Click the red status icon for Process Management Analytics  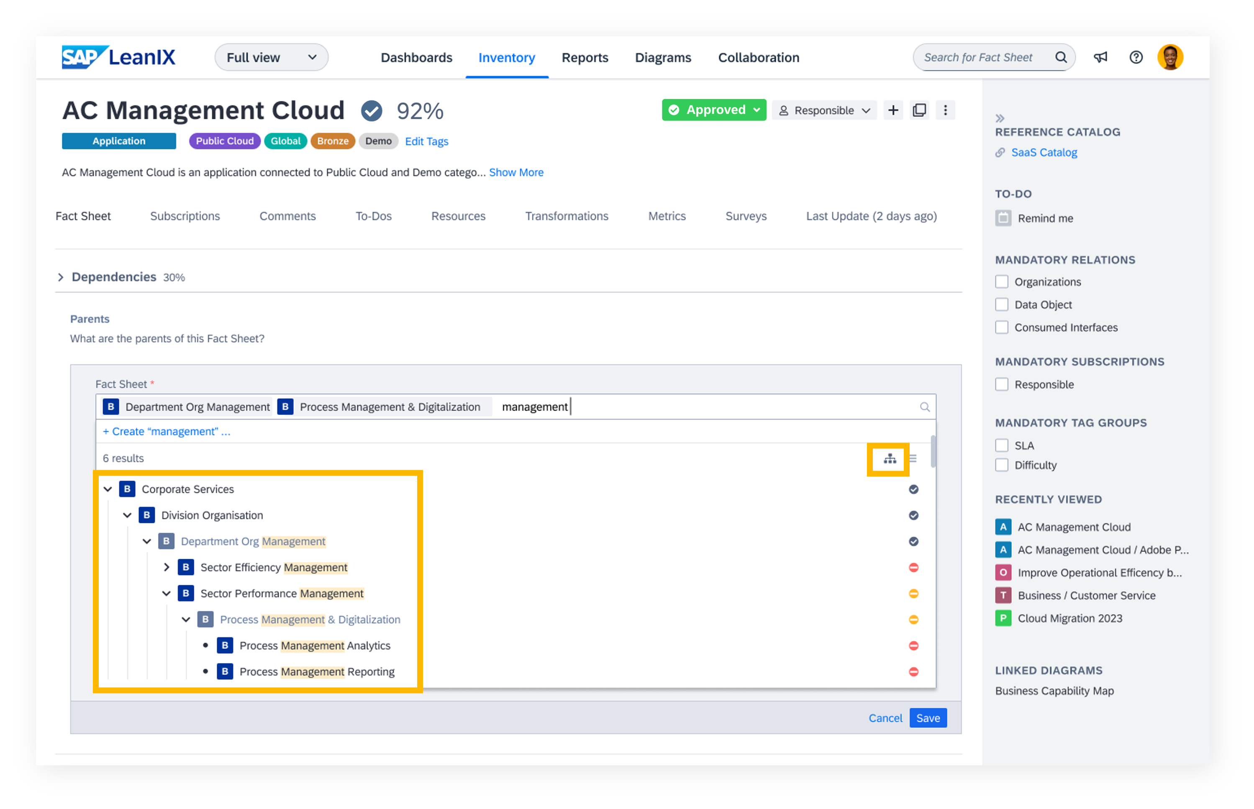coord(913,645)
